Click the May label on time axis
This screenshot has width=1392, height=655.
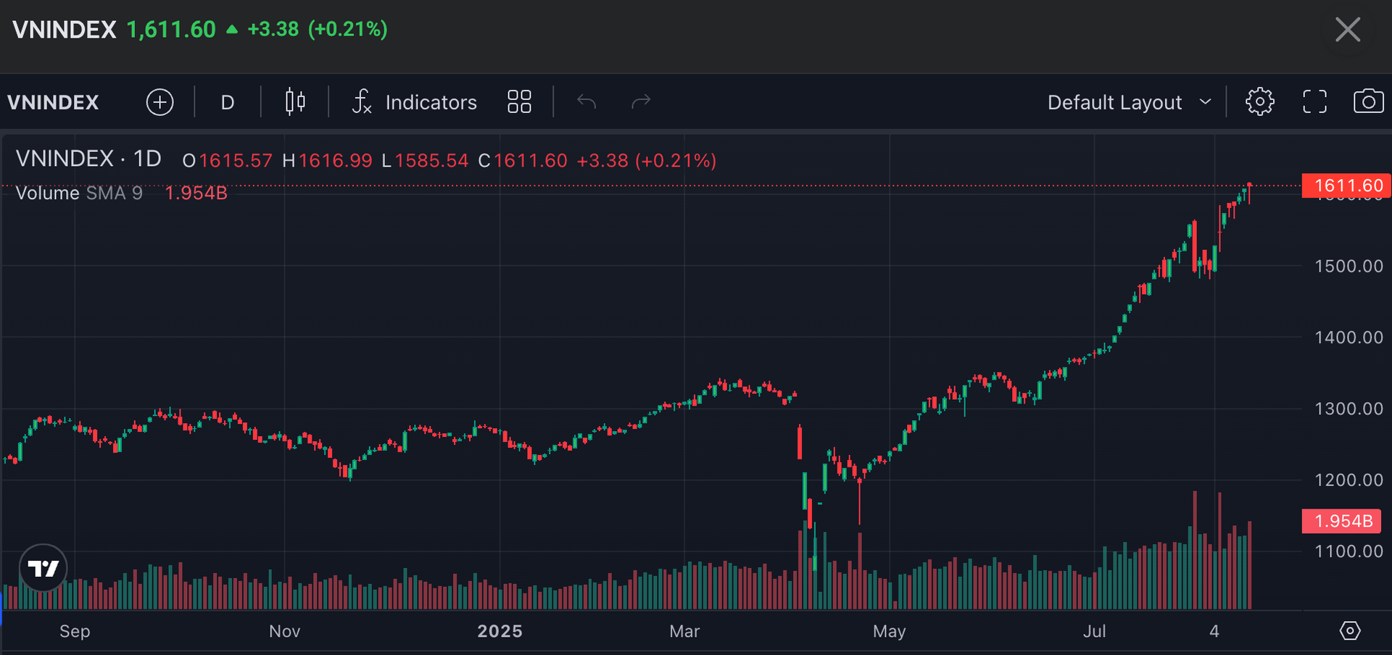point(890,631)
